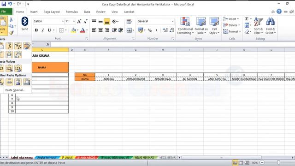Click Font Color red A
295x166 pixels.
click(x=83, y=30)
